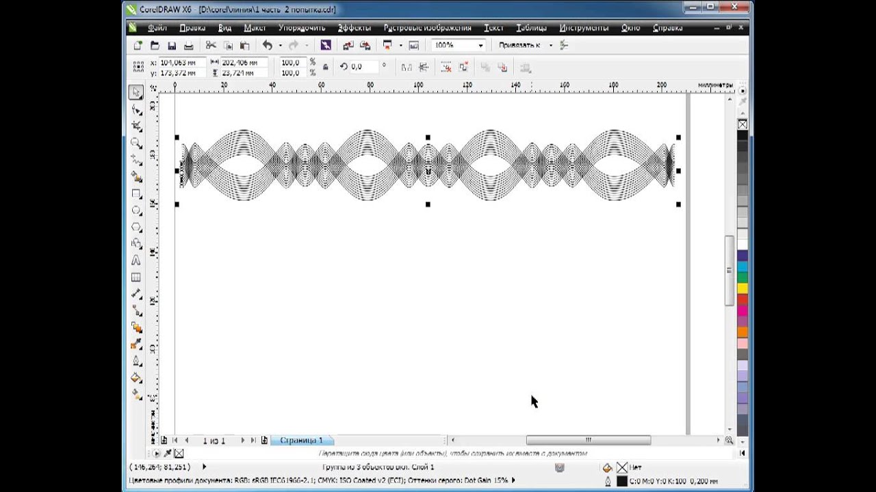Open the undo history dropdown arrow
Image resolution: width=876 pixels, height=492 pixels.
(280, 45)
